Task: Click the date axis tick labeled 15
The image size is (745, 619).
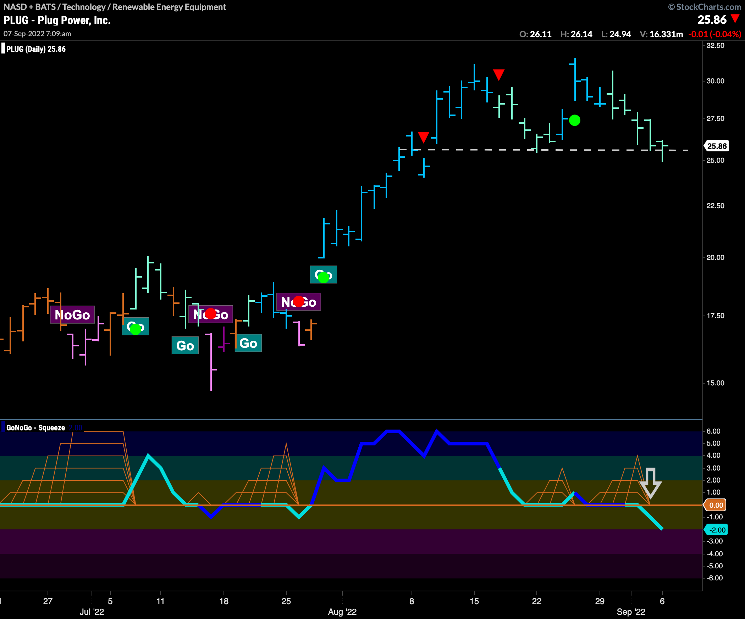Action: (474, 601)
